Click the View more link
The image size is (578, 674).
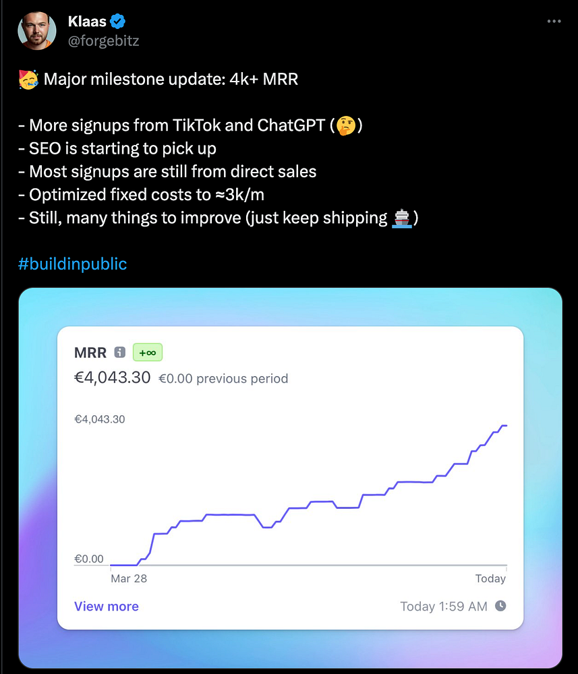[107, 606]
